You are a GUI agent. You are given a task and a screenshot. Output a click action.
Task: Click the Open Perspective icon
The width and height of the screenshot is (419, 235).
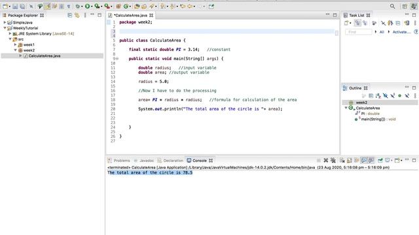(405, 7)
